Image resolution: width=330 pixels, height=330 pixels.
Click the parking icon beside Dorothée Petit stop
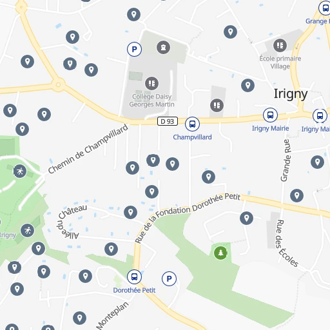(x=169, y=278)
